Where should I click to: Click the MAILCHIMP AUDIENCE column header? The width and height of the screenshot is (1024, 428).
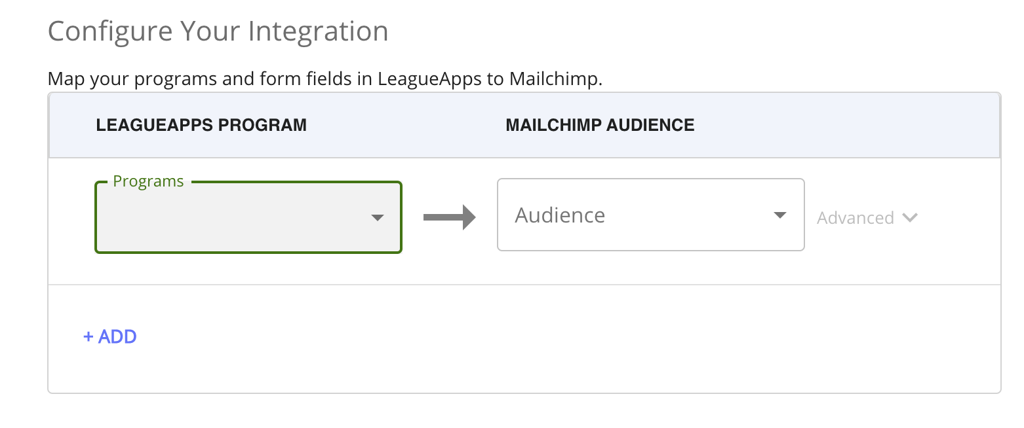(x=600, y=125)
